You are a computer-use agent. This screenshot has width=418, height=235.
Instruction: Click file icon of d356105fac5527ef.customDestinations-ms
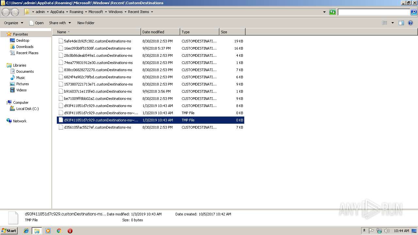pos(60,127)
